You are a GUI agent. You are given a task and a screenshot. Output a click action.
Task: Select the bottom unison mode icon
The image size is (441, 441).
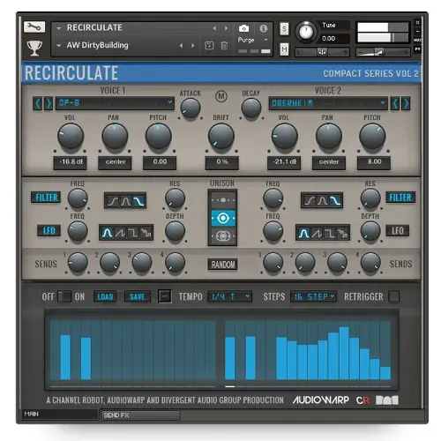[223, 236]
